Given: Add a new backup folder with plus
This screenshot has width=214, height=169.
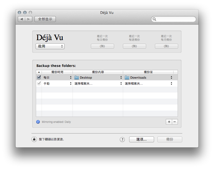Looking at the screenshot, I should point(169,122).
